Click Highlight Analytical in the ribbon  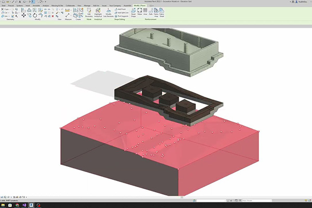tap(98, 12)
